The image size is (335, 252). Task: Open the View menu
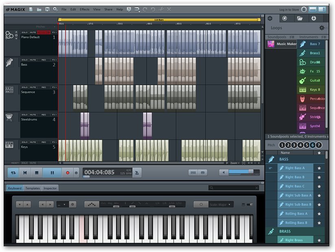97,9
